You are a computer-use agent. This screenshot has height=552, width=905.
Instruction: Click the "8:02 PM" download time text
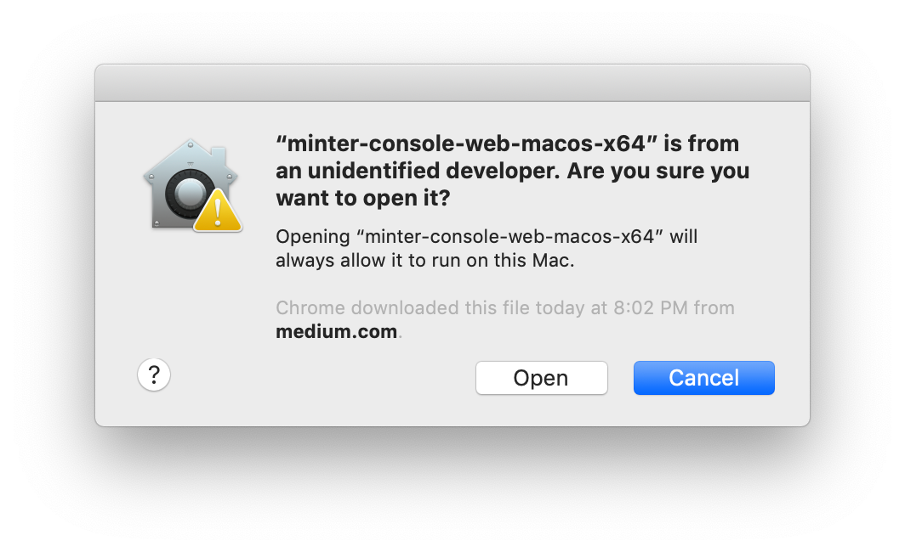tap(650, 307)
